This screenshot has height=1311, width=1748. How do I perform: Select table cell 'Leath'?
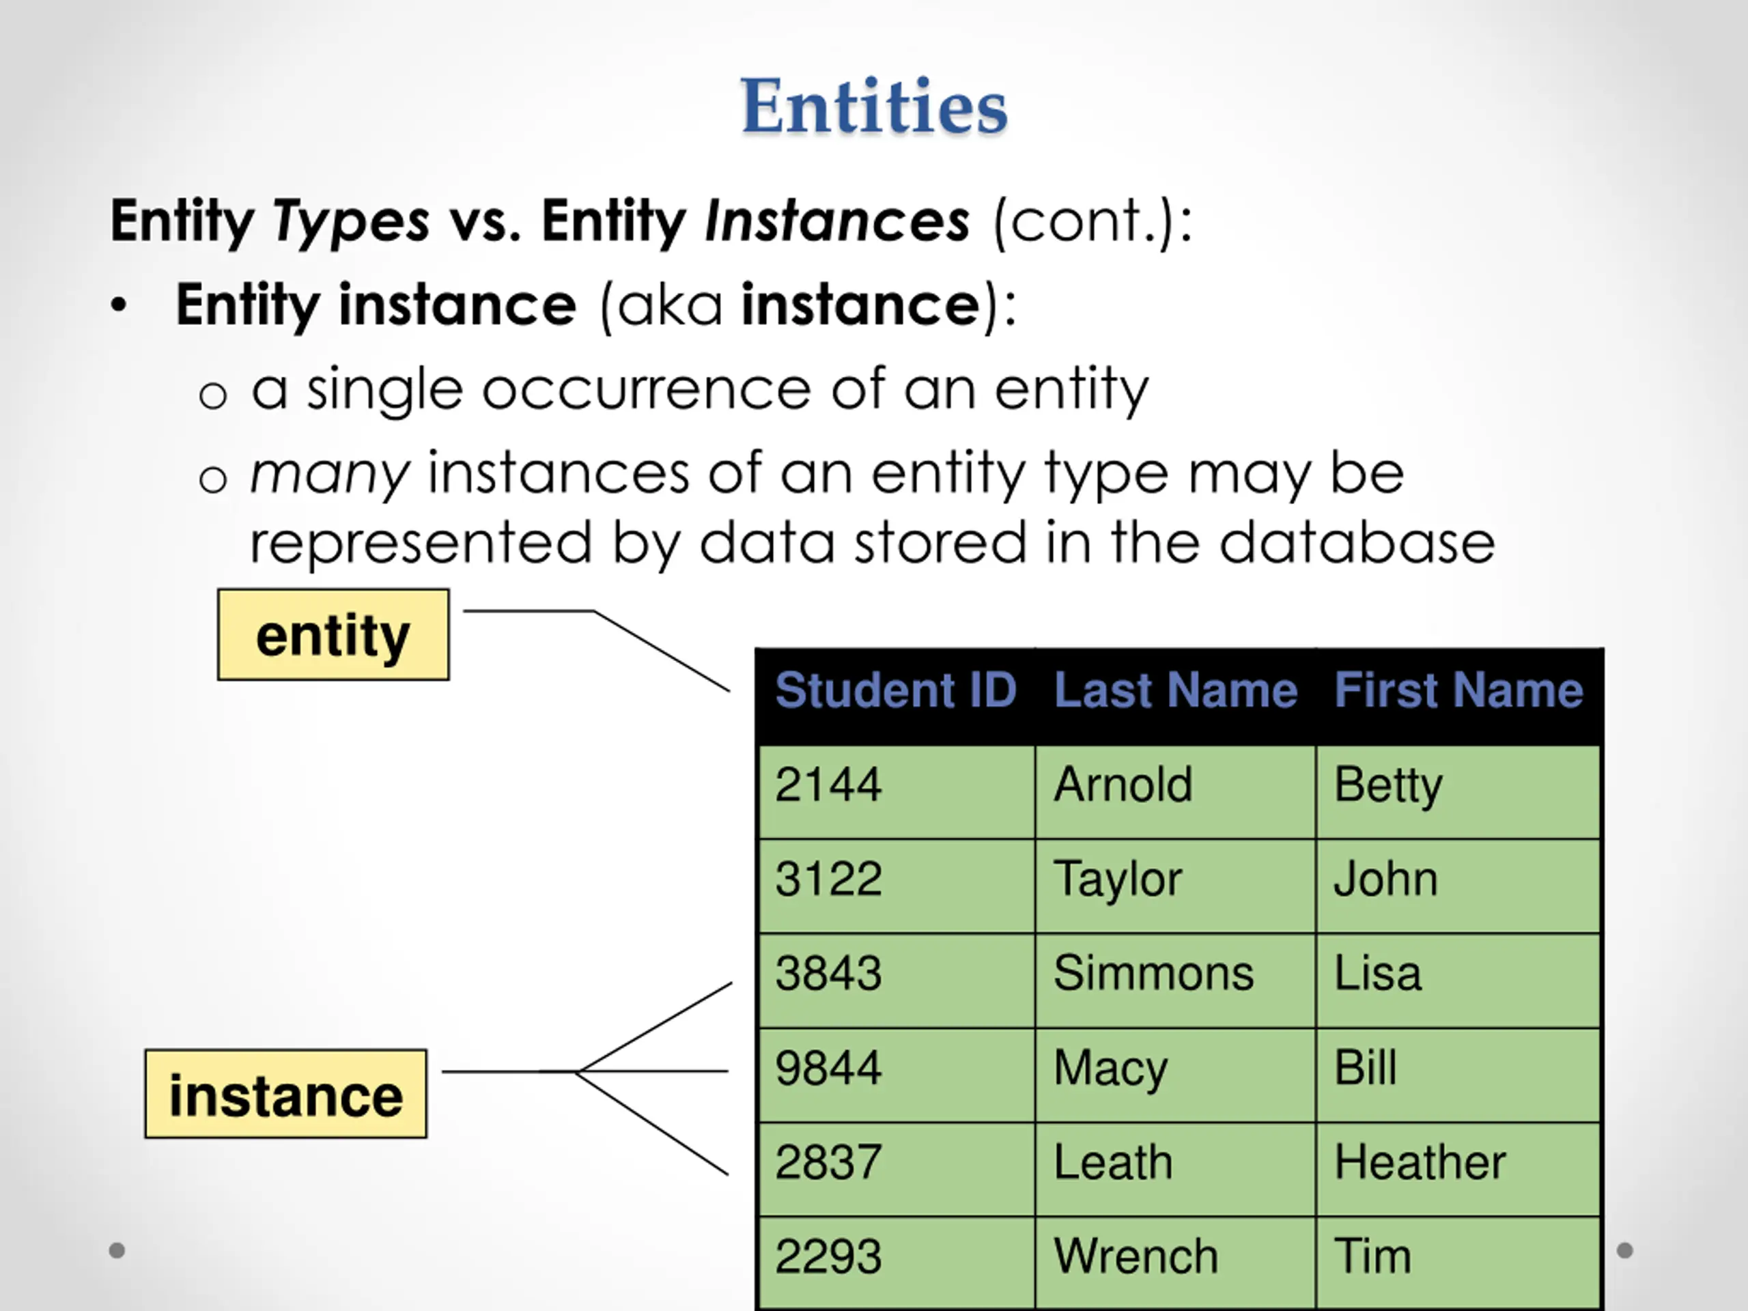coord(1175,1170)
